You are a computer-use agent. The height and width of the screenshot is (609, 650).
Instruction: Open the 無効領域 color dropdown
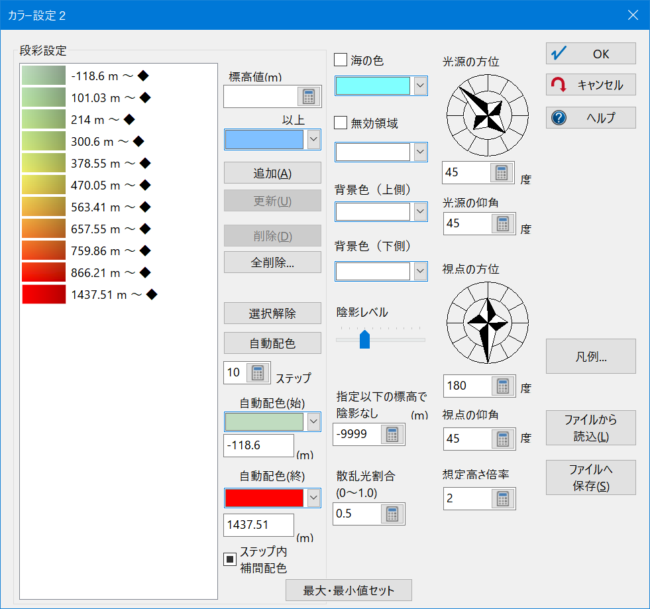point(420,152)
